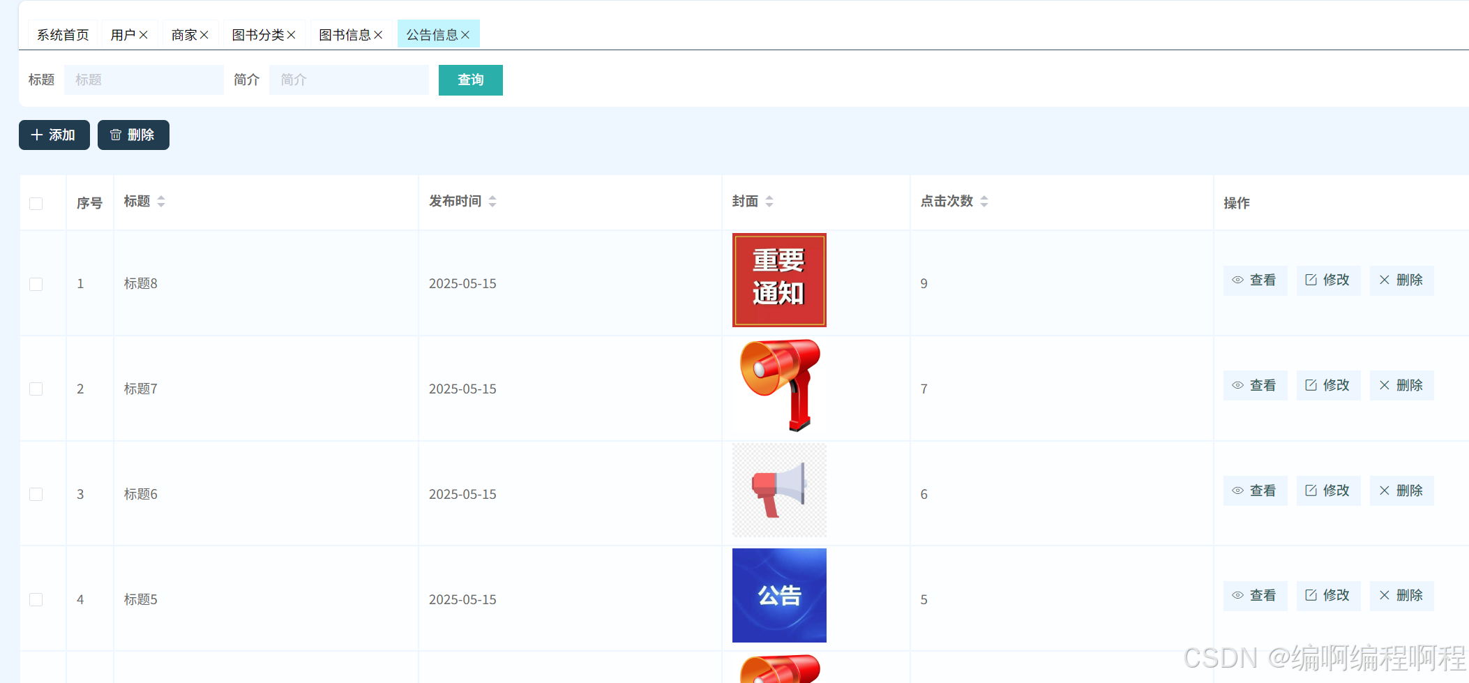The image size is (1469, 683).
Task: Open the megaphone cover image of 标题6
Action: 779,490
